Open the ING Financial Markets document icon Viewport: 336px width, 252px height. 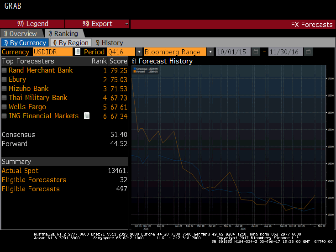tap(87, 116)
